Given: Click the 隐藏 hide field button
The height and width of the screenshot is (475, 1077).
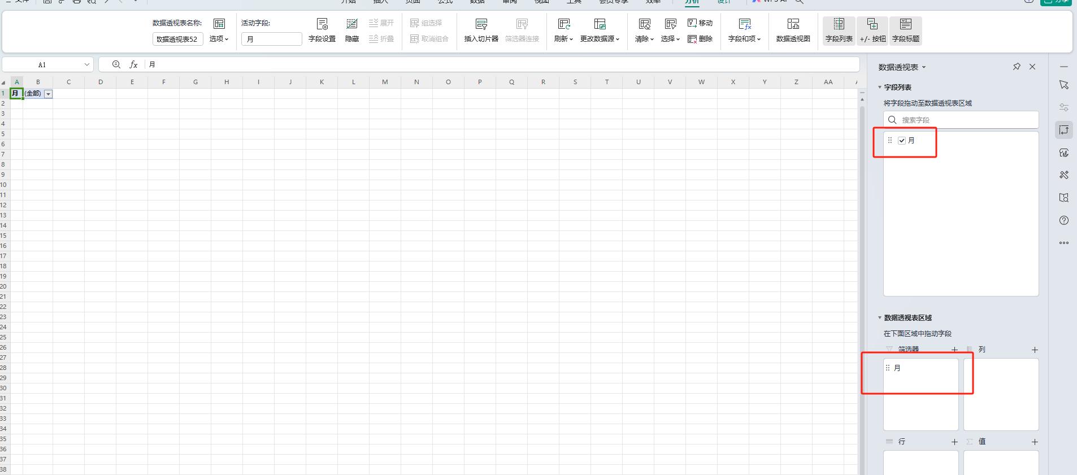Looking at the screenshot, I should click(352, 30).
